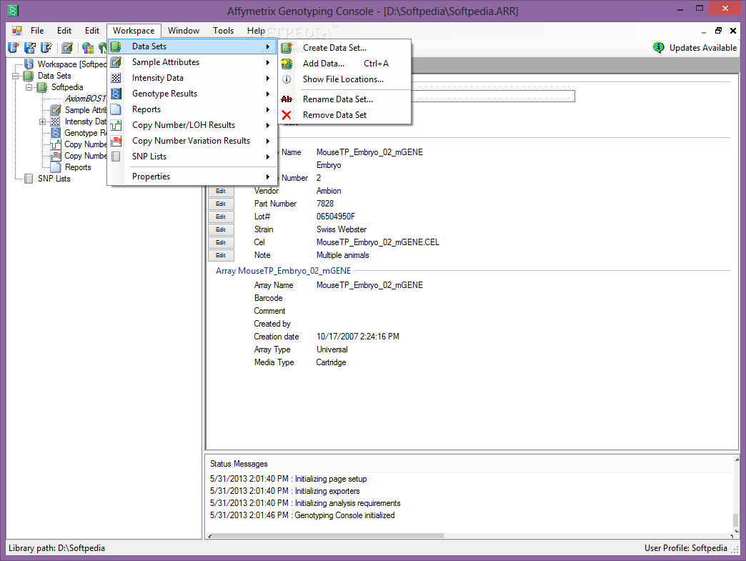Open the window control icon left of File menu
The height and width of the screenshot is (561, 746).
[x=17, y=31]
